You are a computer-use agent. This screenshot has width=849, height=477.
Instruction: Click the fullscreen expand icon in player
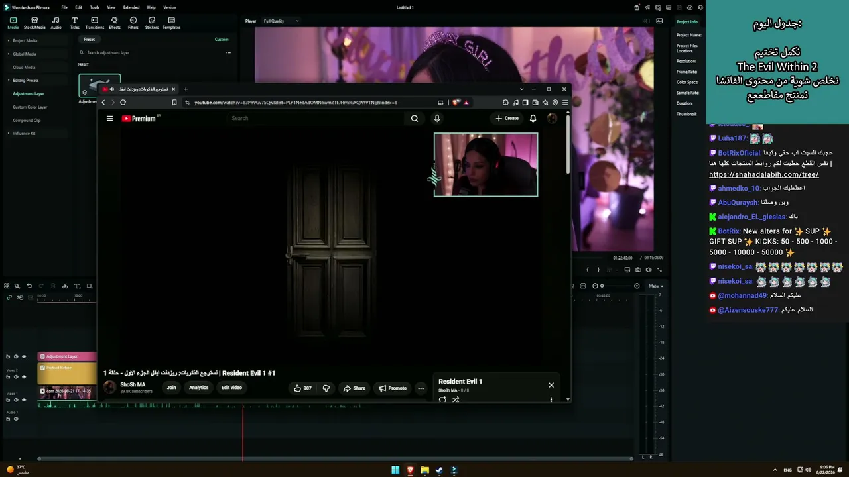[x=659, y=270]
